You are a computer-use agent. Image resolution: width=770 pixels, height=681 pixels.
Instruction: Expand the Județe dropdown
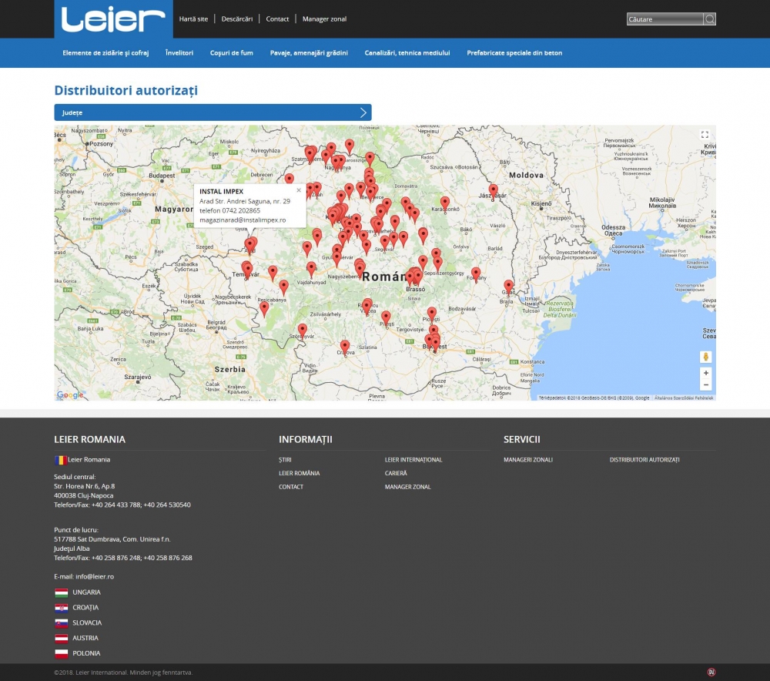click(x=213, y=112)
